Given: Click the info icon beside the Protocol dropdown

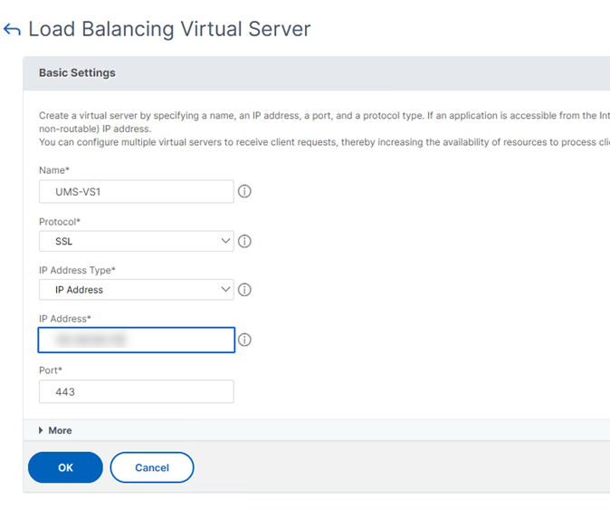Looking at the screenshot, I should click(244, 242).
